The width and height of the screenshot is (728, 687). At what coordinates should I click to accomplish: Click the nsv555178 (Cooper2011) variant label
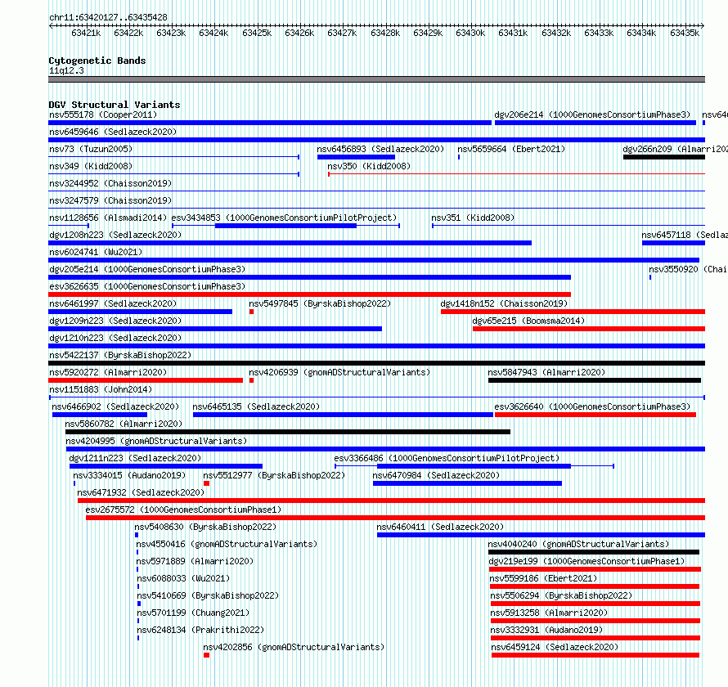click(103, 114)
